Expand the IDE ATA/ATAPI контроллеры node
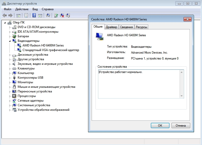The width and height of the screenshot is (202, 145). tap(10, 32)
